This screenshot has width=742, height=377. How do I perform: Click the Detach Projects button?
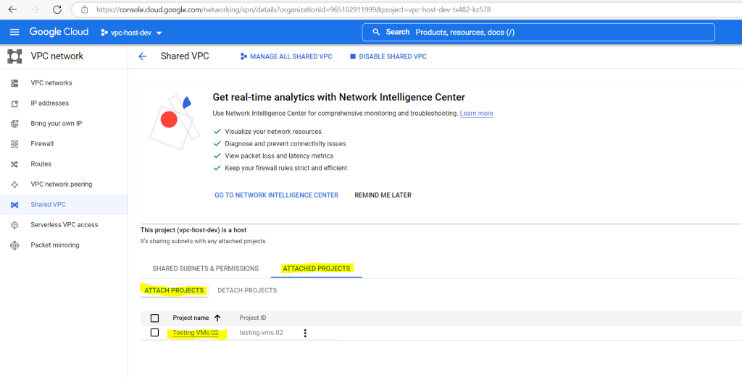point(247,291)
